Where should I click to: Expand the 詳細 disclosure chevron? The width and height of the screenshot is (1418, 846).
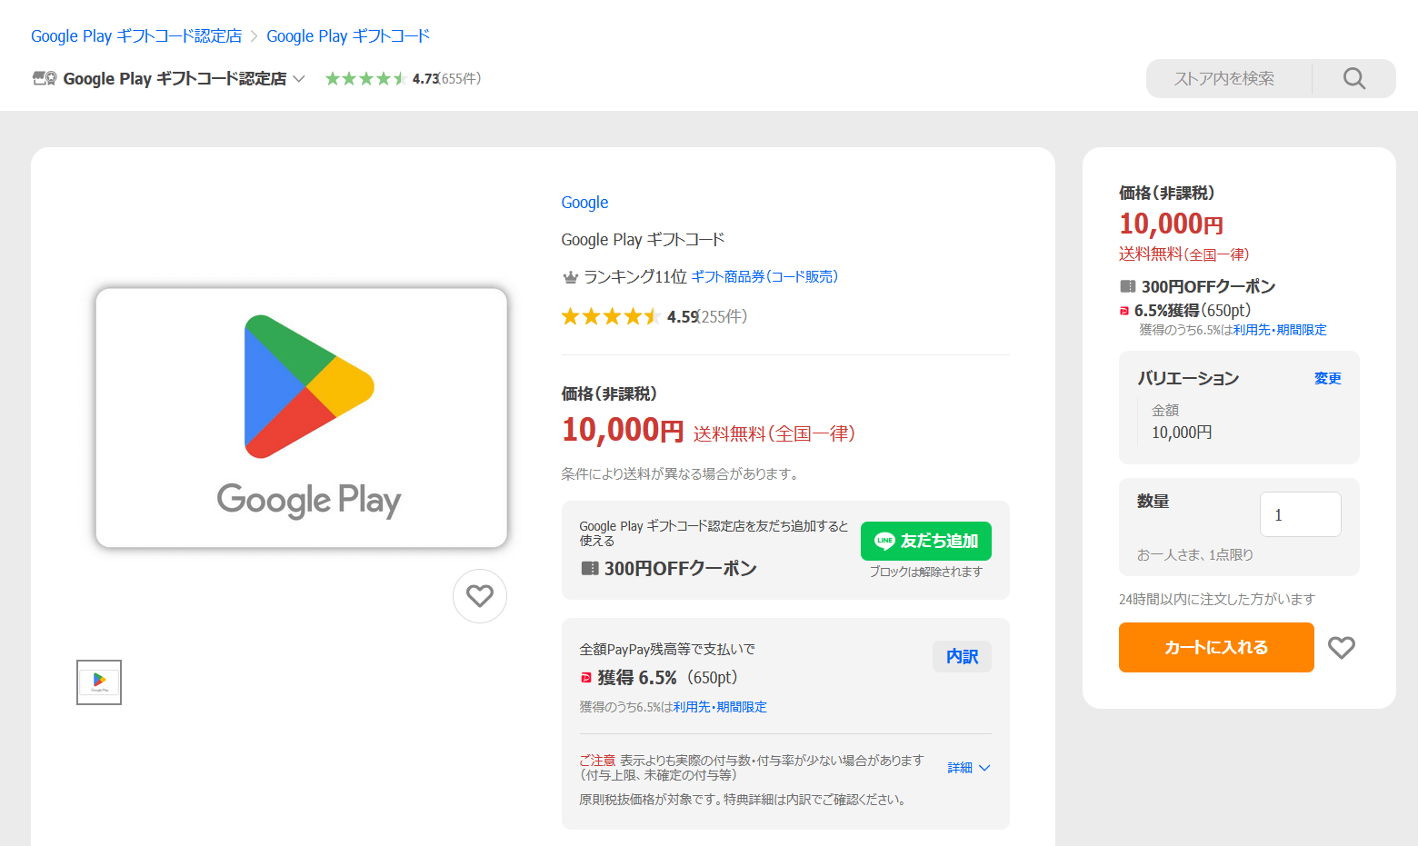pos(984,768)
